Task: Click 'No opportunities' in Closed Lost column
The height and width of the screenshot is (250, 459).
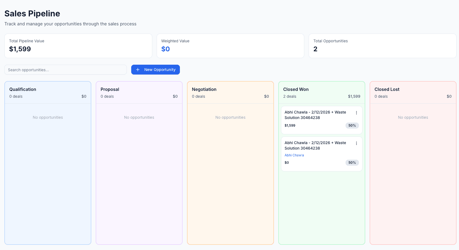Action: pos(413,117)
